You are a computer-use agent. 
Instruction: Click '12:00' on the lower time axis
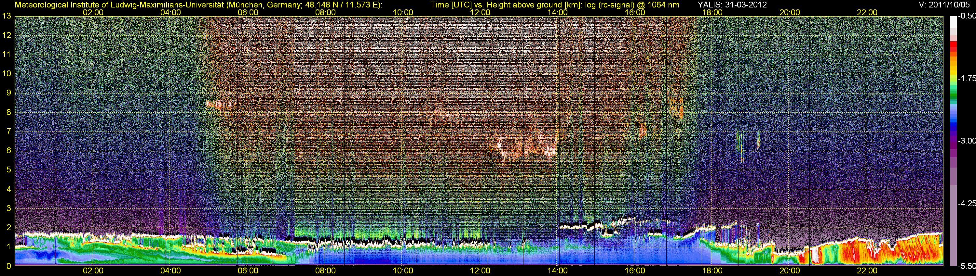pos(480,271)
